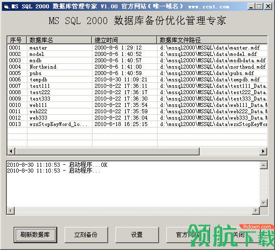Image resolution: width=275 pixels, height=250 pixels.
Task: Click the database list's left scroll arrow
Action: pyautogui.click(x=11, y=151)
